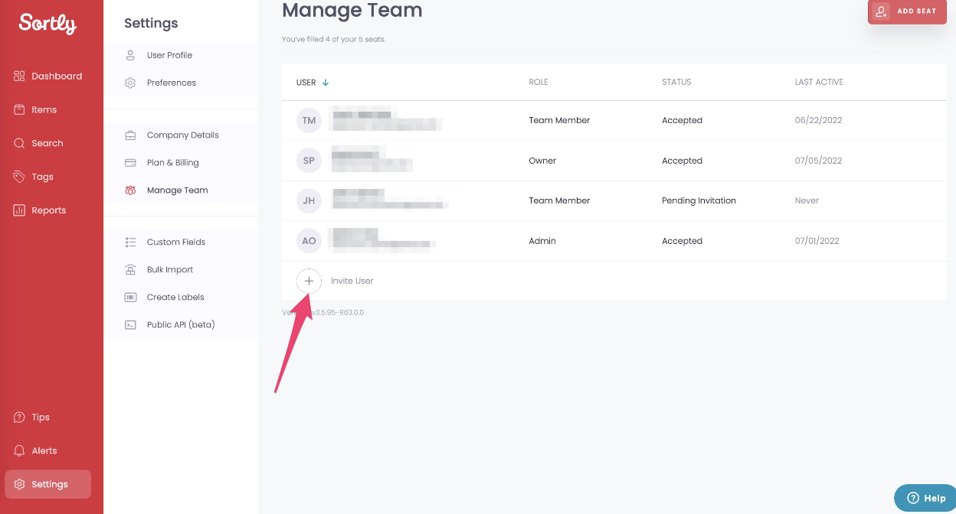Click the ADD SEAT button
This screenshot has height=514, width=956.
[907, 11]
